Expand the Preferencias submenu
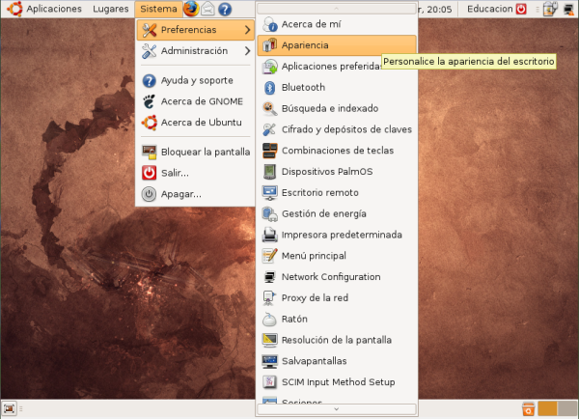The width and height of the screenshot is (579, 419). (x=195, y=30)
